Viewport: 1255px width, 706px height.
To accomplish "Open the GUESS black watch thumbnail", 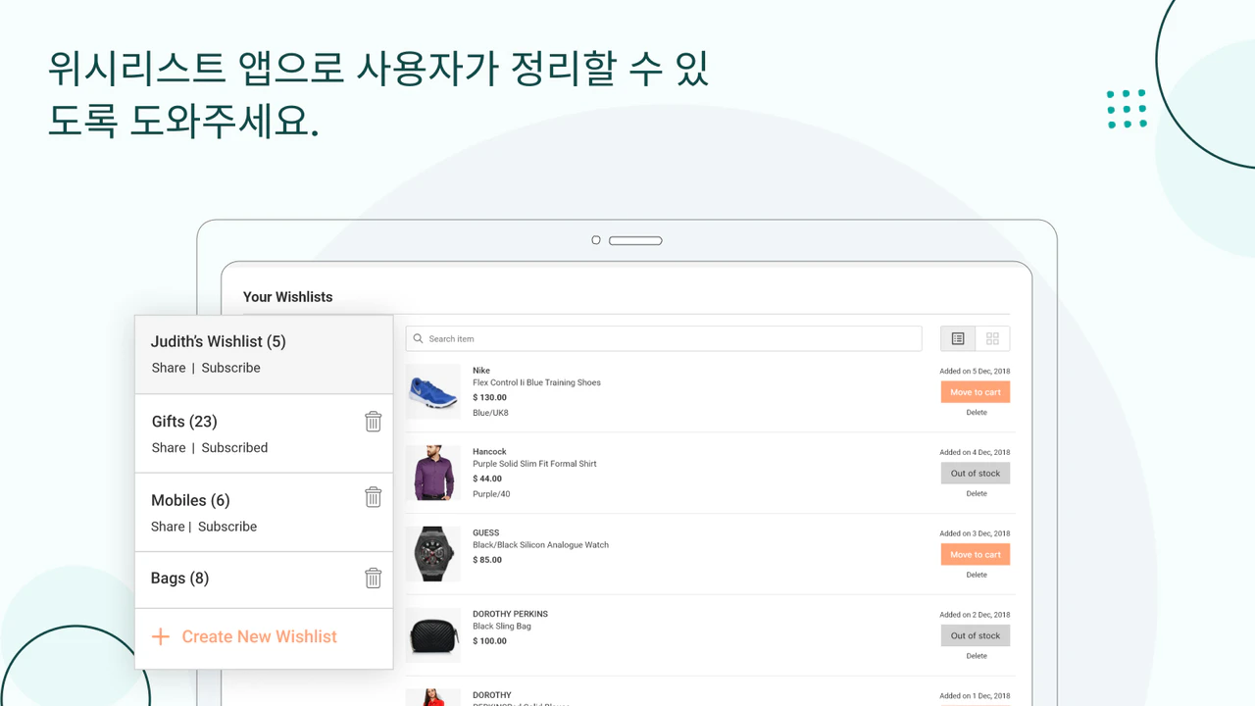I will (433, 554).
